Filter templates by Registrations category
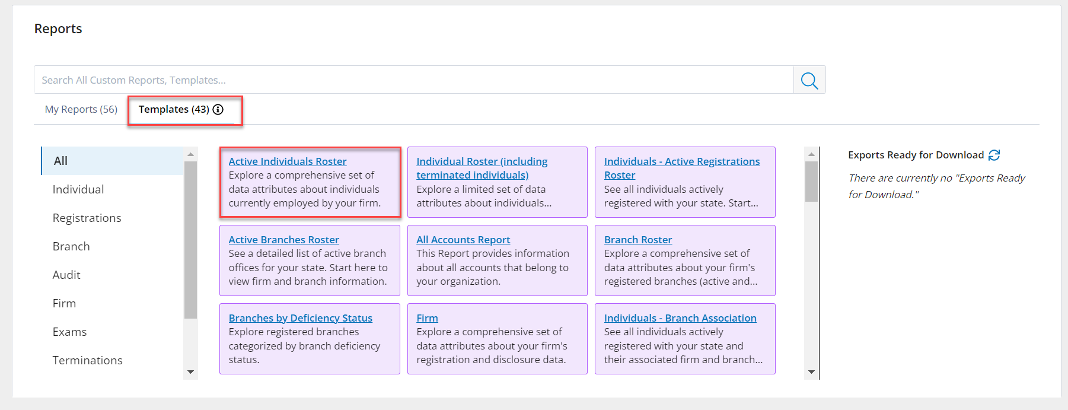 coord(87,218)
